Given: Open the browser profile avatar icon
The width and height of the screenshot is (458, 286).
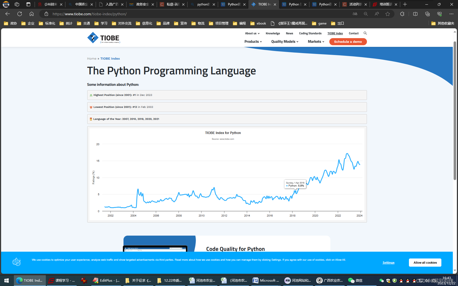Looking at the screenshot, I should click(x=6, y=4).
